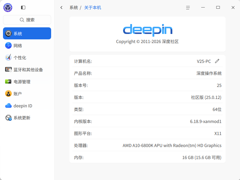Focus the 搜索 search field
Viewport: 240px width, 180px height.
[27, 20]
